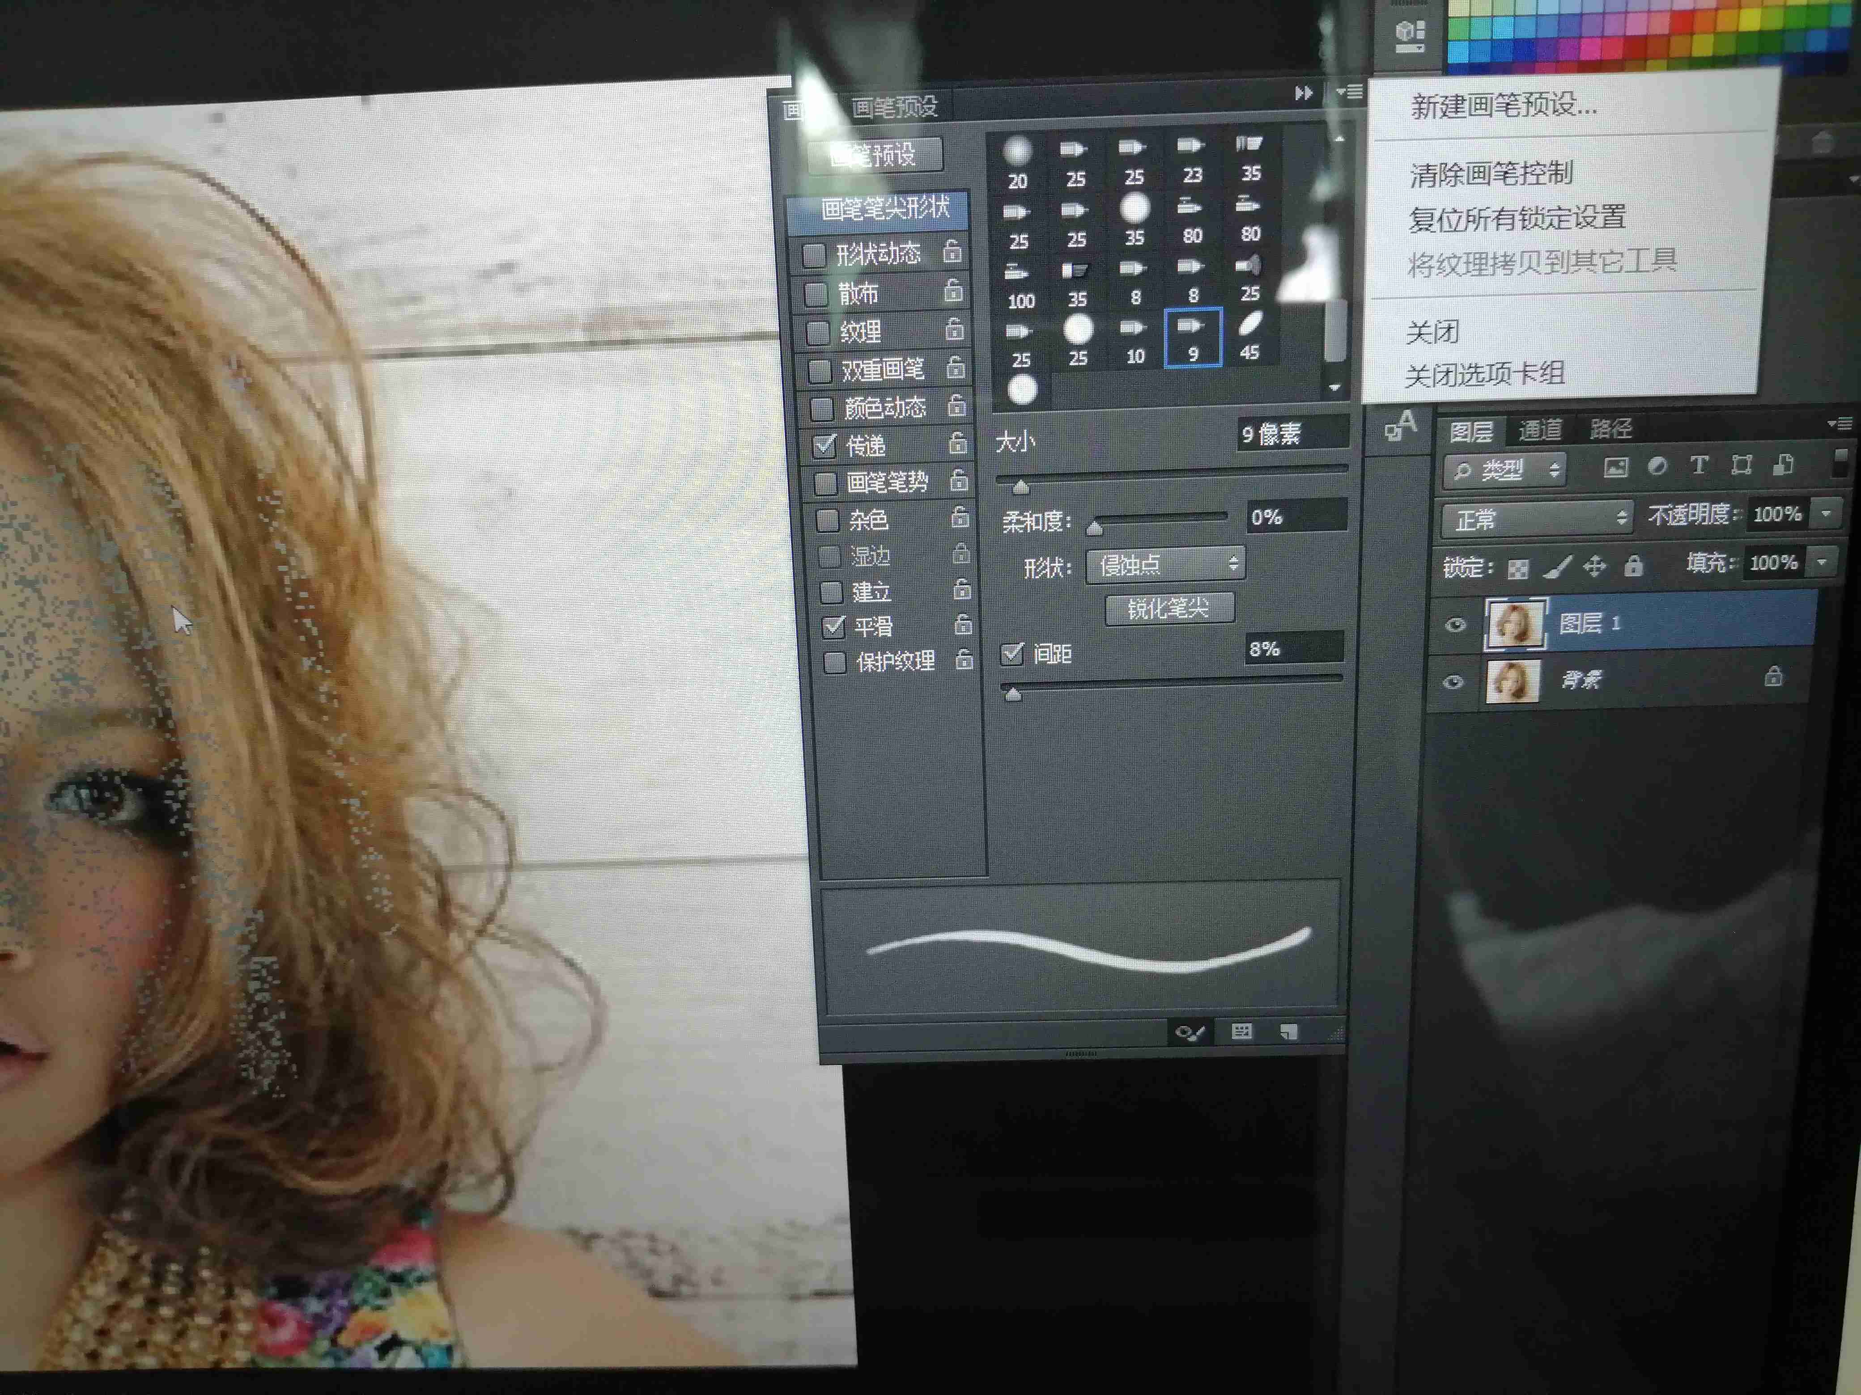Switch to 画笔预设 tab

(x=893, y=107)
